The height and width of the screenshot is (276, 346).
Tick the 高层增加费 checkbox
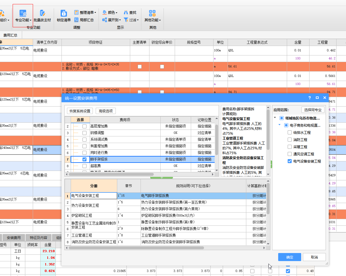tap(84, 126)
